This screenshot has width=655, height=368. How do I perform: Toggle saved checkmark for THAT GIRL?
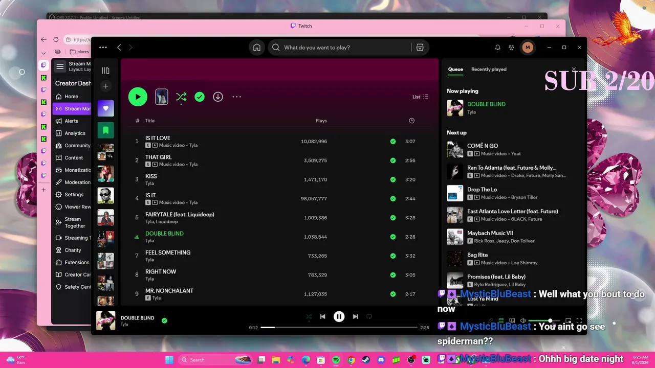pos(393,160)
